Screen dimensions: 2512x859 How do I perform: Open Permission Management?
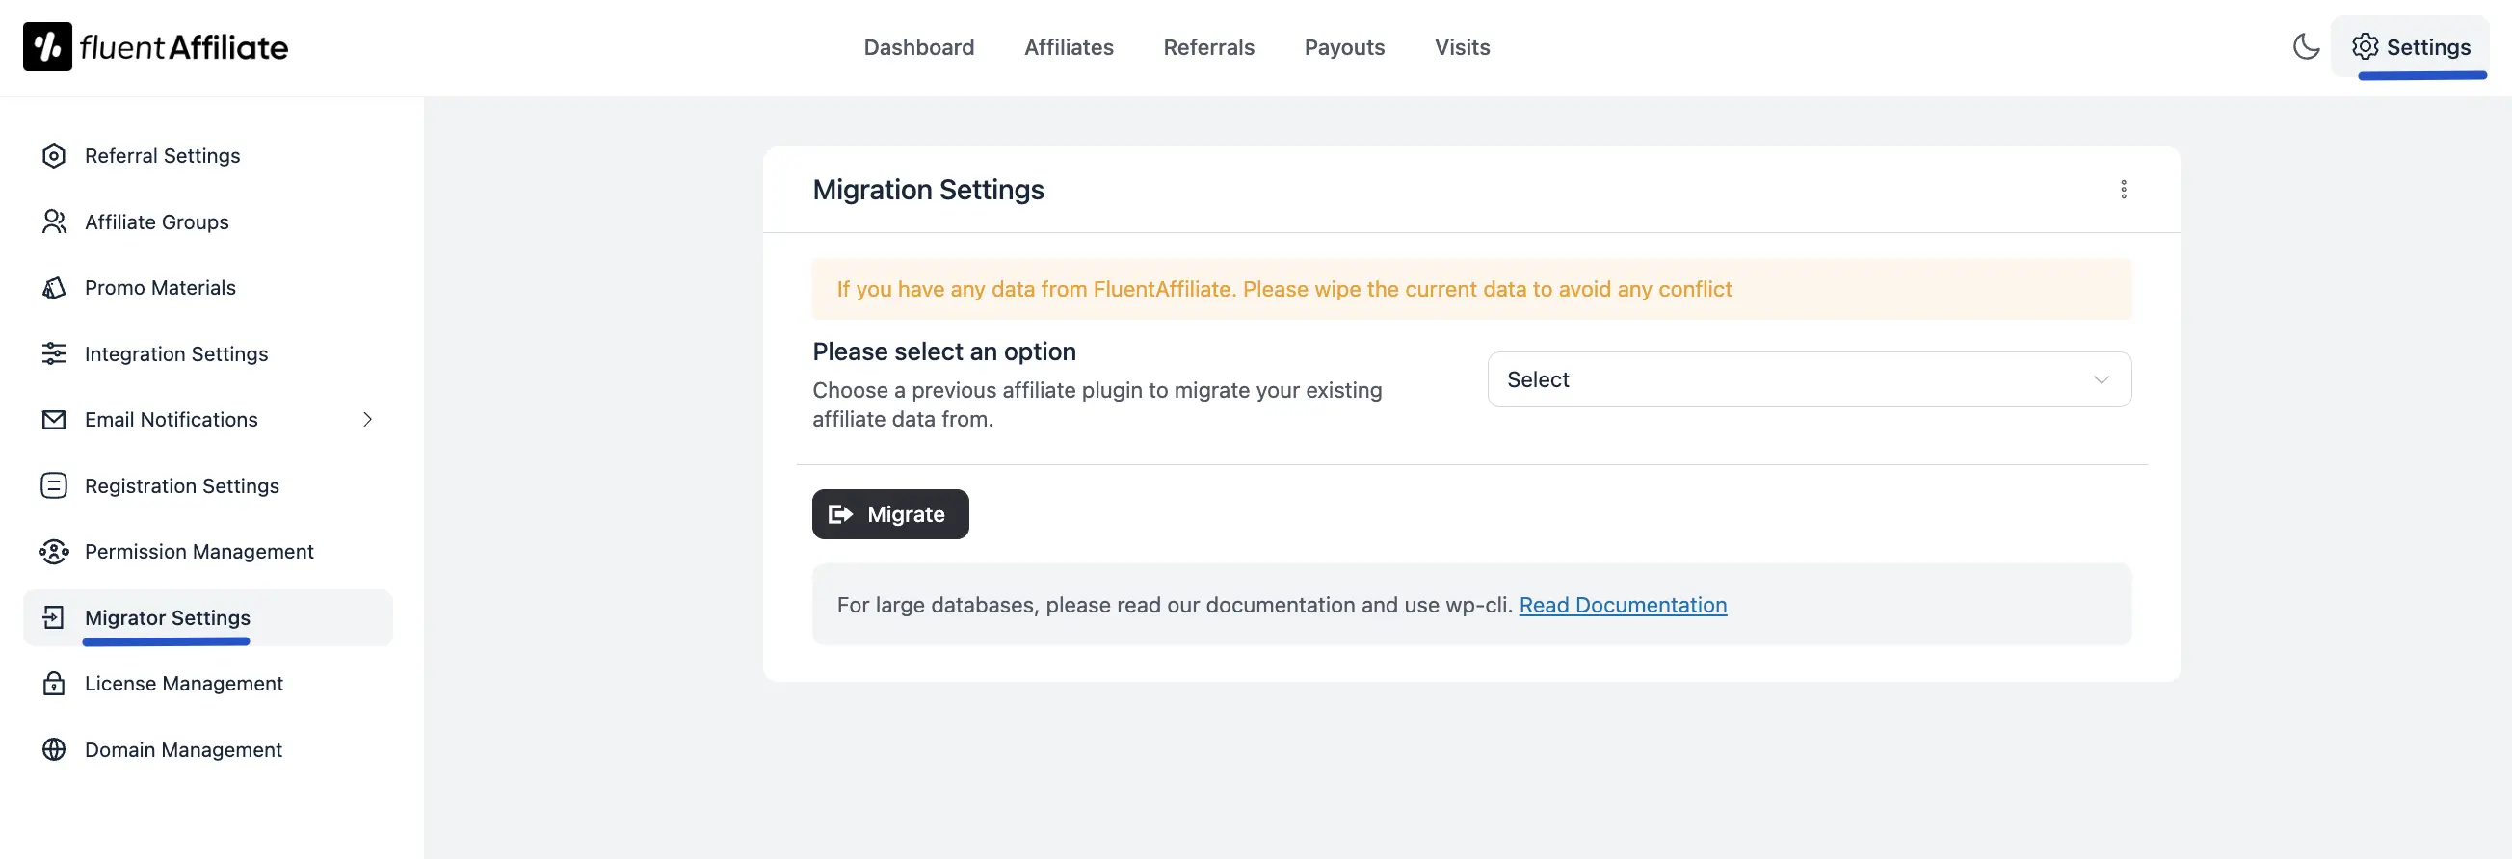click(x=208, y=552)
